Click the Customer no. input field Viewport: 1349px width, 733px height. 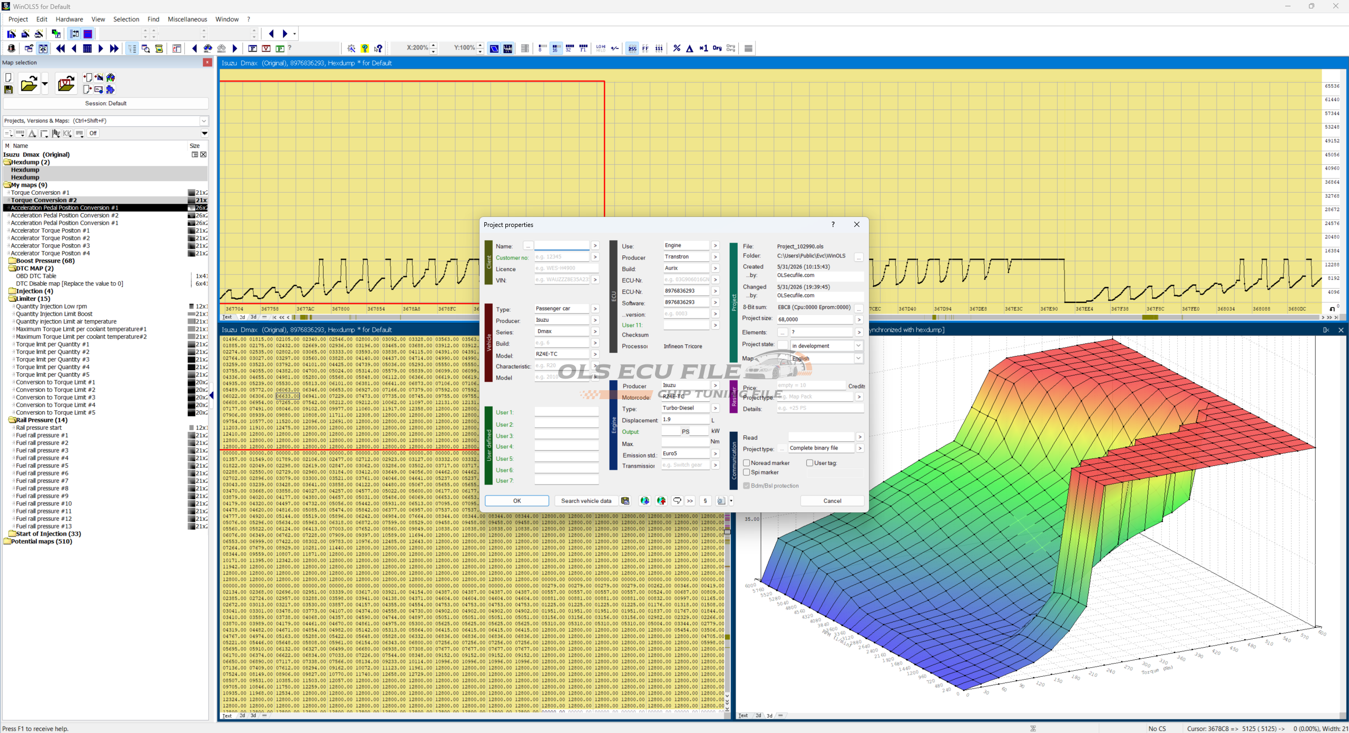point(562,257)
